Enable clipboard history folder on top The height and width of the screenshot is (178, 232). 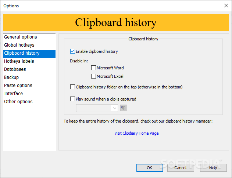(72, 87)
